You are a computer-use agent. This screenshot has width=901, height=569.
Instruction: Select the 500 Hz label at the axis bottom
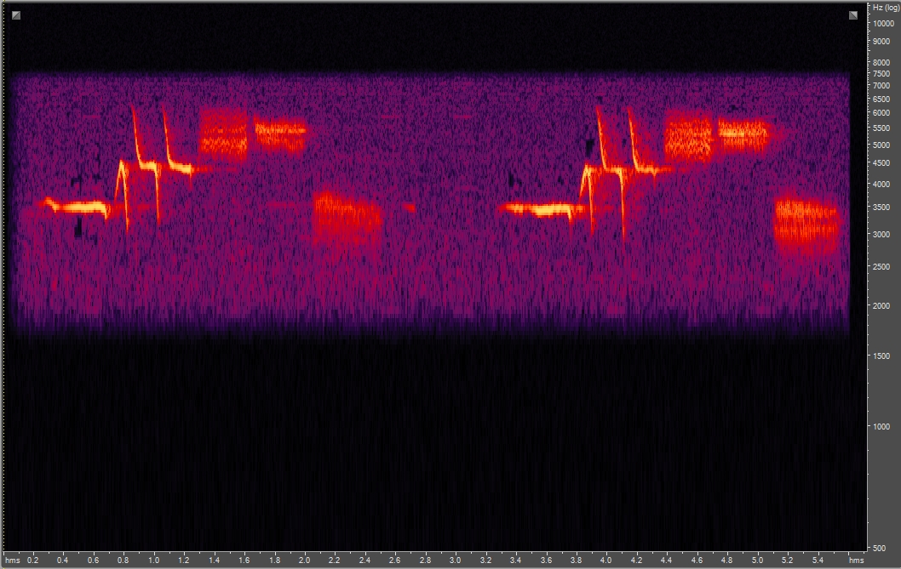click(x=877, y=548)
